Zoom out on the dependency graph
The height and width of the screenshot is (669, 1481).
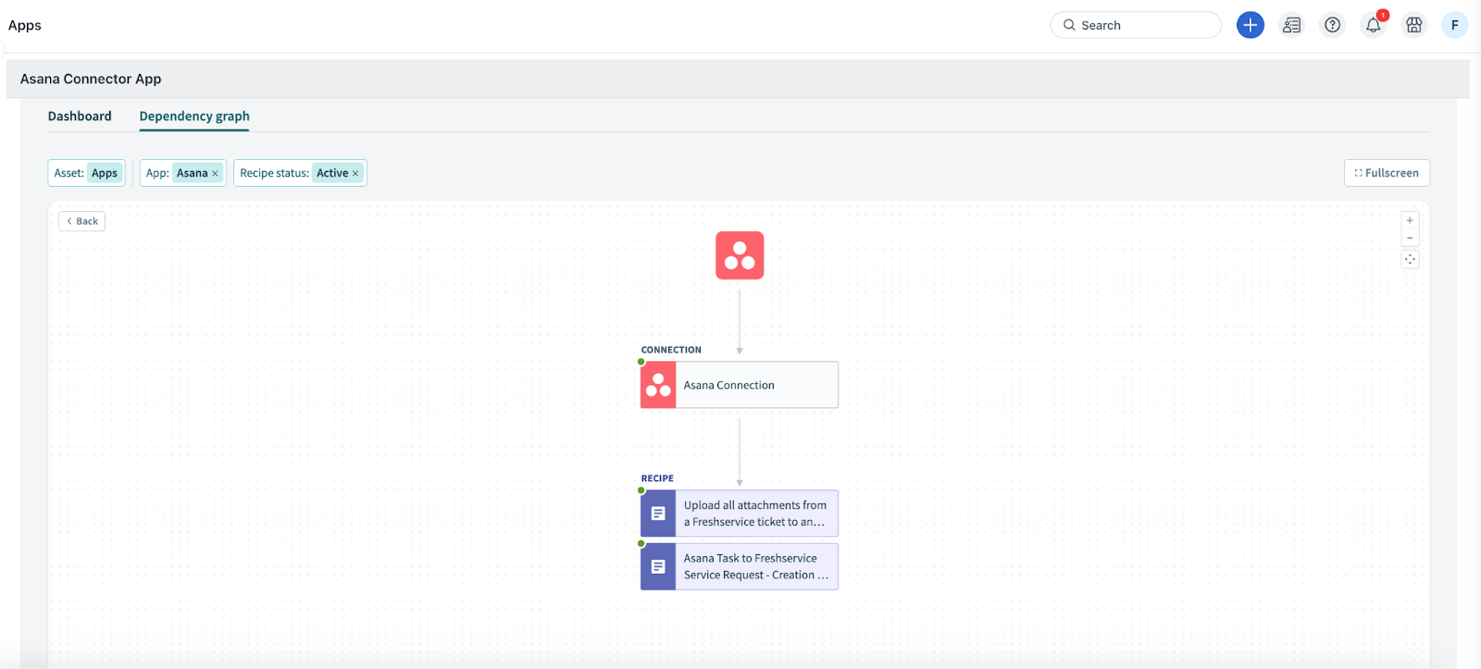[x=1410, y=238]
